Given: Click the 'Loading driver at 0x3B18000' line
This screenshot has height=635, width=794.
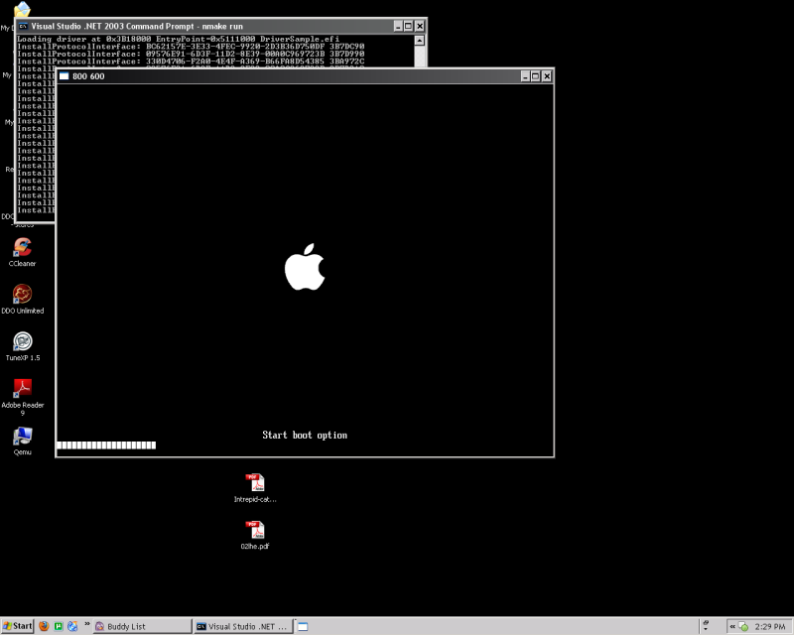Looking at the screenshot, I should pos(179,39).
